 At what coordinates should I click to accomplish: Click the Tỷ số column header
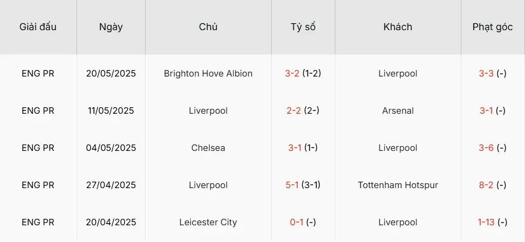click(303, 27)
